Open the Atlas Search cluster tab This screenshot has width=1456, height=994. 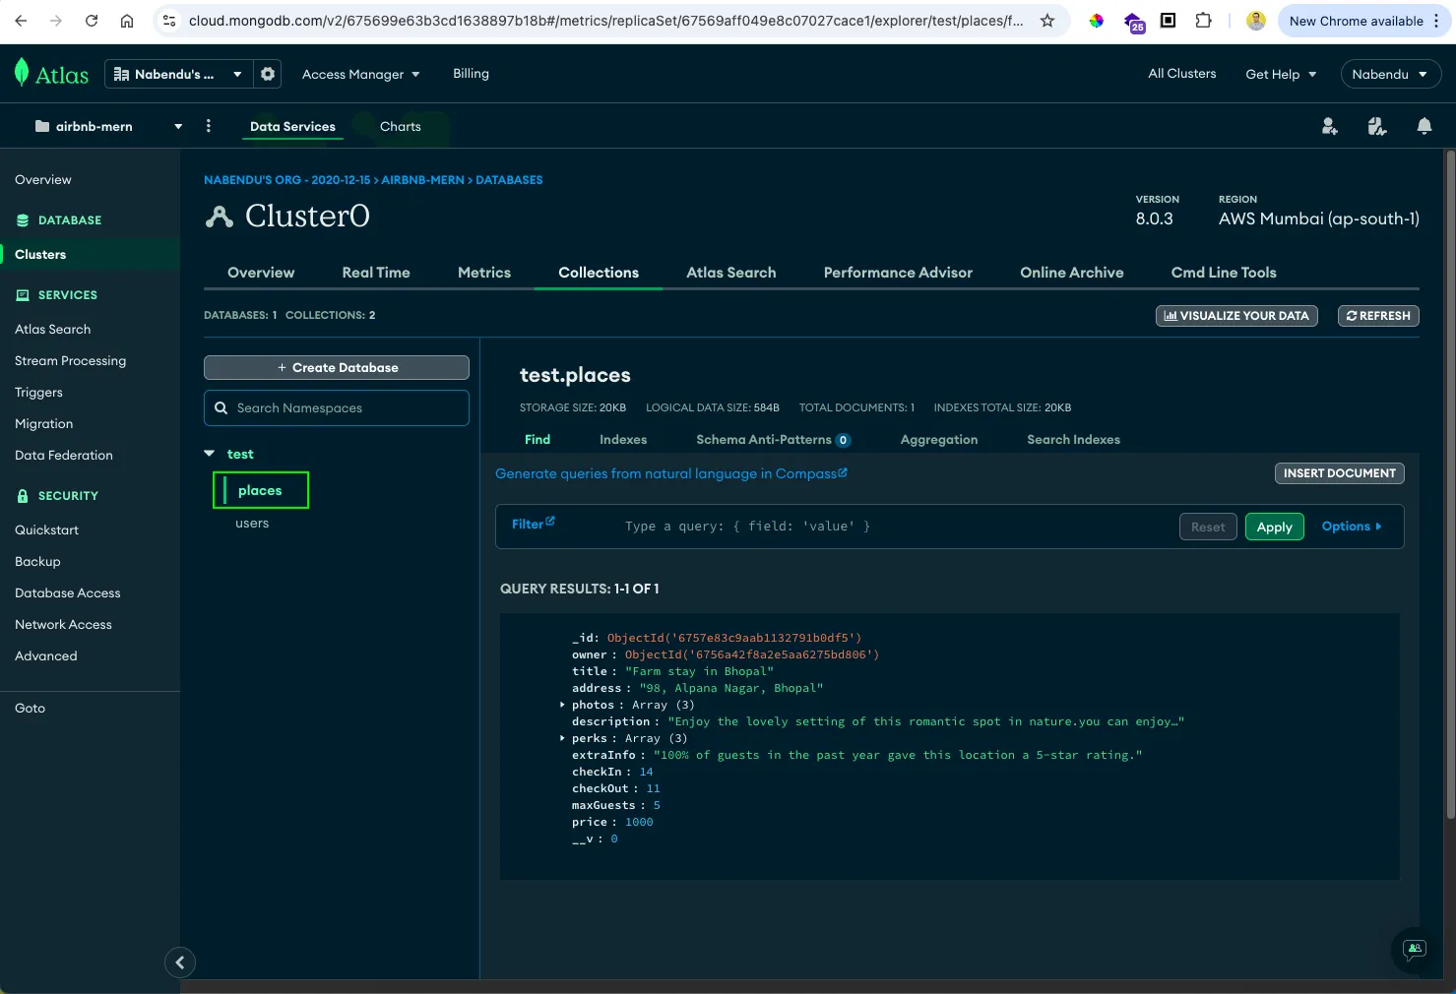click(x=731, y=273)
